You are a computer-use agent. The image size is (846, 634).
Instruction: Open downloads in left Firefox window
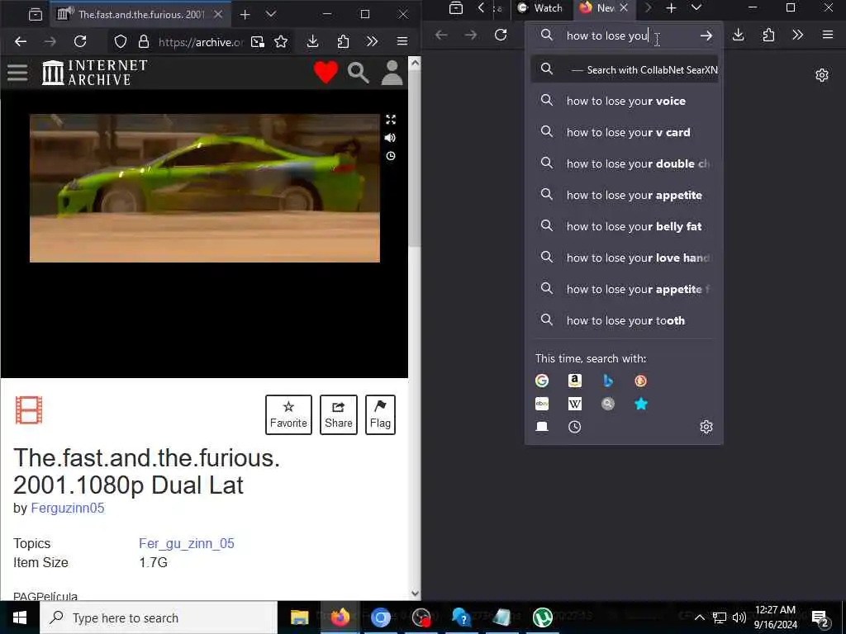[x=312, y=41]
